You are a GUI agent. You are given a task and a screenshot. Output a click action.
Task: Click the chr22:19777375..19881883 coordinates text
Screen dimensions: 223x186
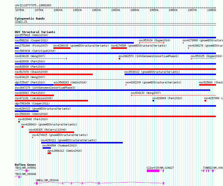(x=33, y=6)
